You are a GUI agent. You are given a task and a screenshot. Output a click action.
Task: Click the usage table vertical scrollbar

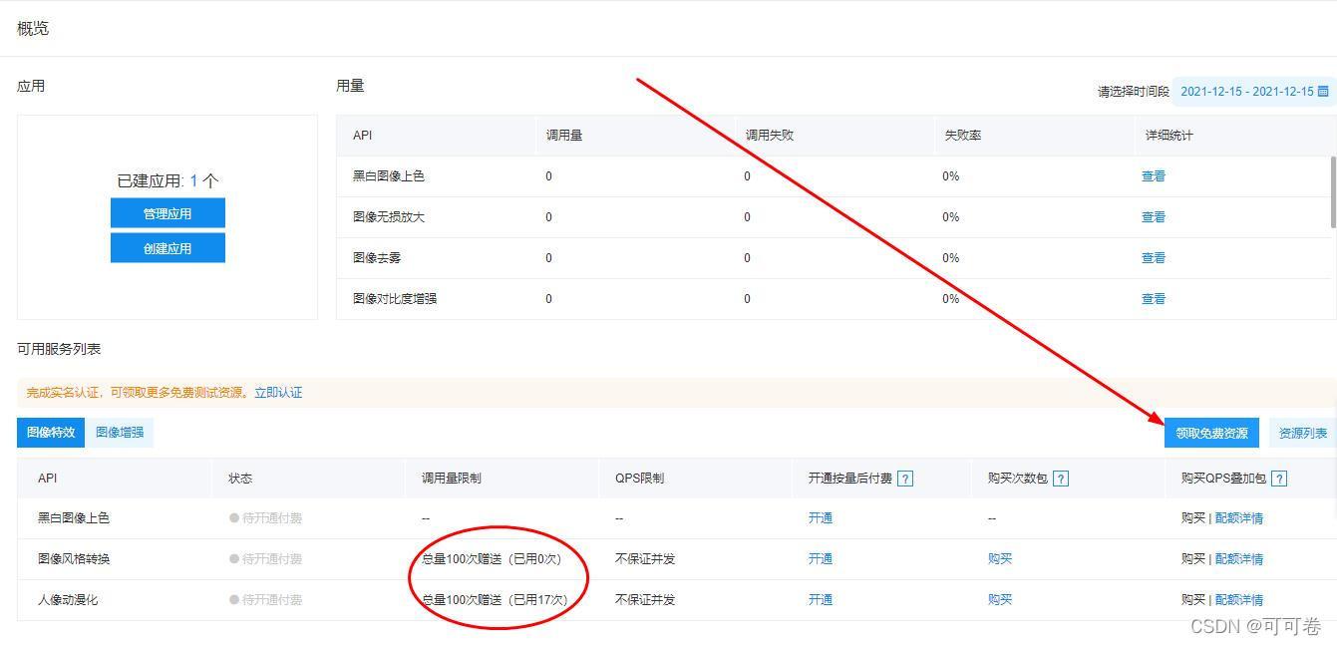tap(1333, 191)
